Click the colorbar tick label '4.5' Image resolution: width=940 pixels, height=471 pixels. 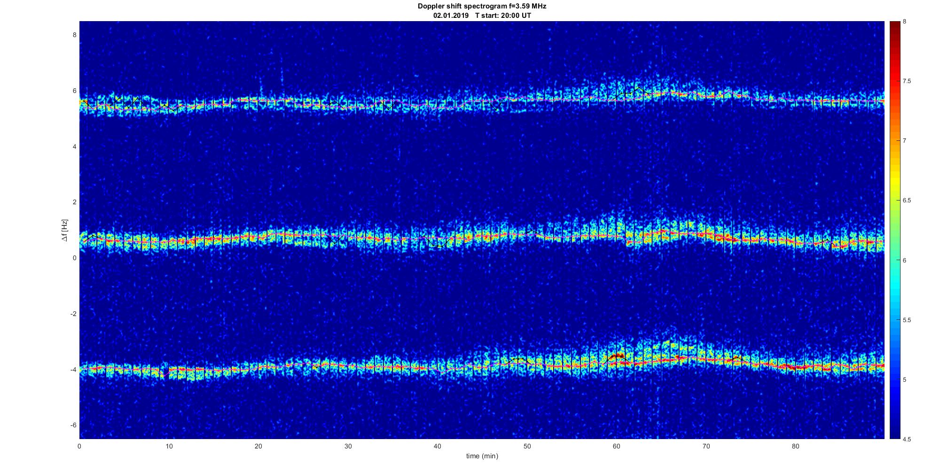click(x=907, y=440)
